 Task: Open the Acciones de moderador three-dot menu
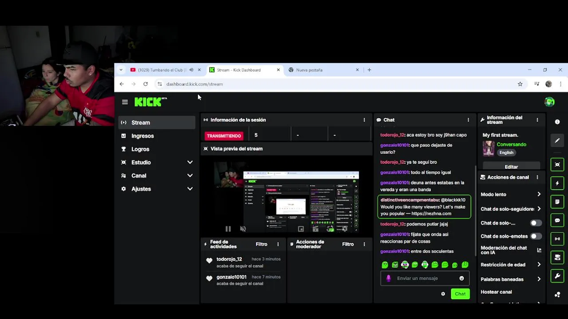pos(364,244)
